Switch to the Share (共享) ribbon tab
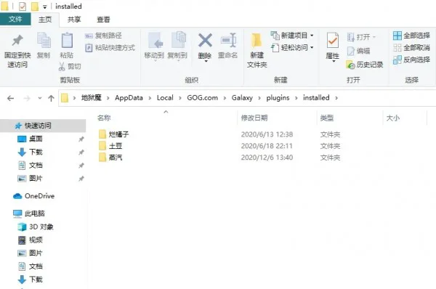This screenshot has height=289, width=436. point(74,20)
